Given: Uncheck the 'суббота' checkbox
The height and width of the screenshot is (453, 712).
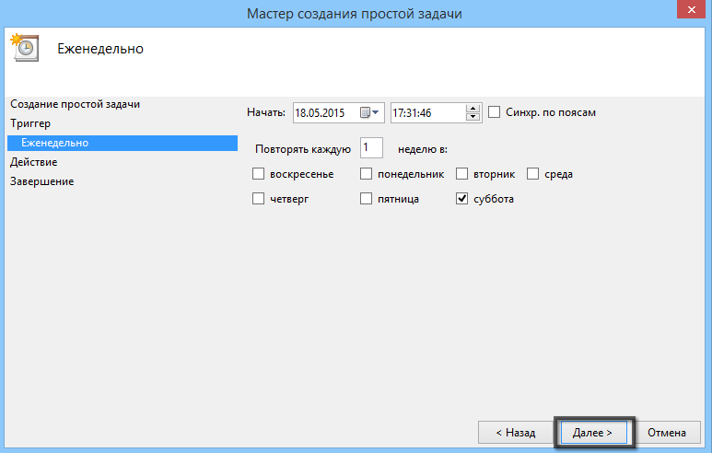Looking at the screenshot, I should coord(461,199).
